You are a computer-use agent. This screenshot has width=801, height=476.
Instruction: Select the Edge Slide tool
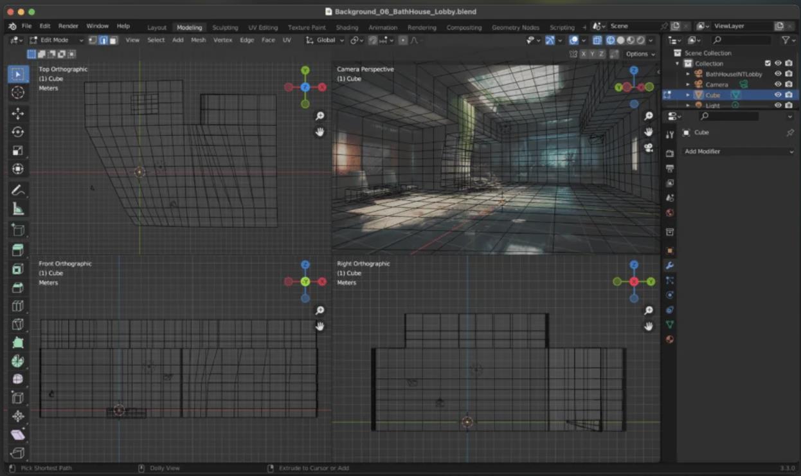(x=18, y=398)
